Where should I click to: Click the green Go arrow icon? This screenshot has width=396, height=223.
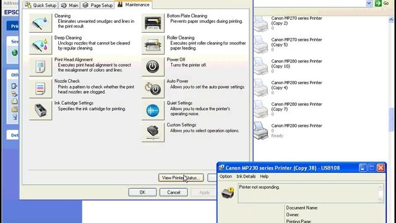pos(378,3)
